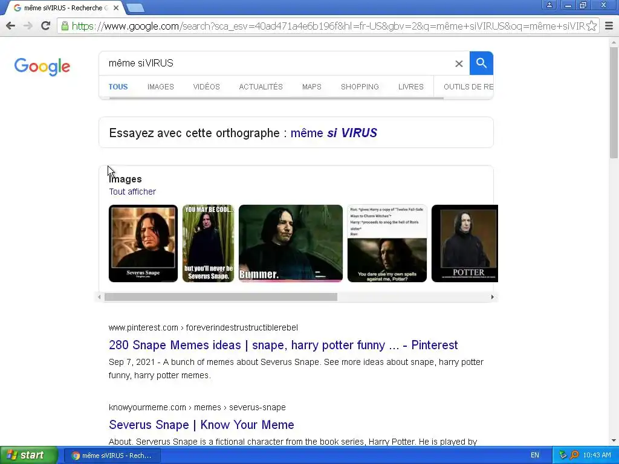The width and height of the screenshot is (619, 464).
Task: Reload the page with the refresh icon
Action: (x=46, y=26)
